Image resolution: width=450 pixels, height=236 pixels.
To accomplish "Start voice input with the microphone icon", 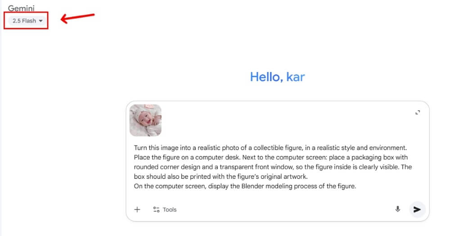I will pos(397,209).
